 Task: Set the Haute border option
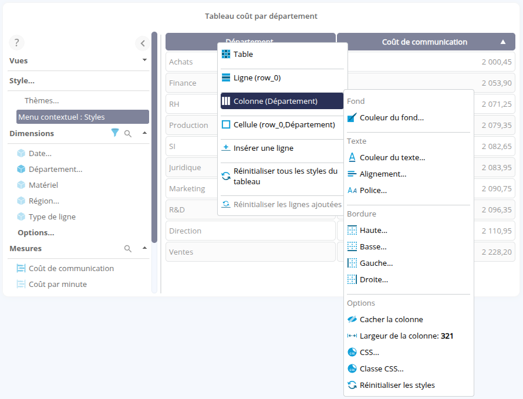tap(373, 231)
